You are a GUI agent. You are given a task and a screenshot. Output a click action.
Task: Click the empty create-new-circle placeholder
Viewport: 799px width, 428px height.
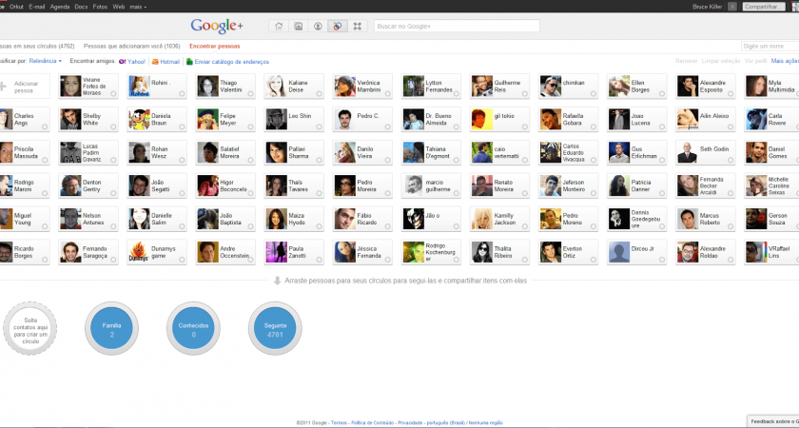[30, 328]
